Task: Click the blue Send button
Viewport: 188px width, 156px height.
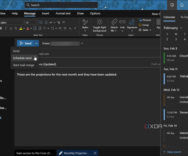Action: click(x=26, y=43)
